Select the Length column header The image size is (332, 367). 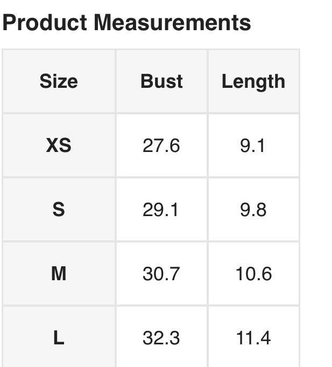(253, 81)
